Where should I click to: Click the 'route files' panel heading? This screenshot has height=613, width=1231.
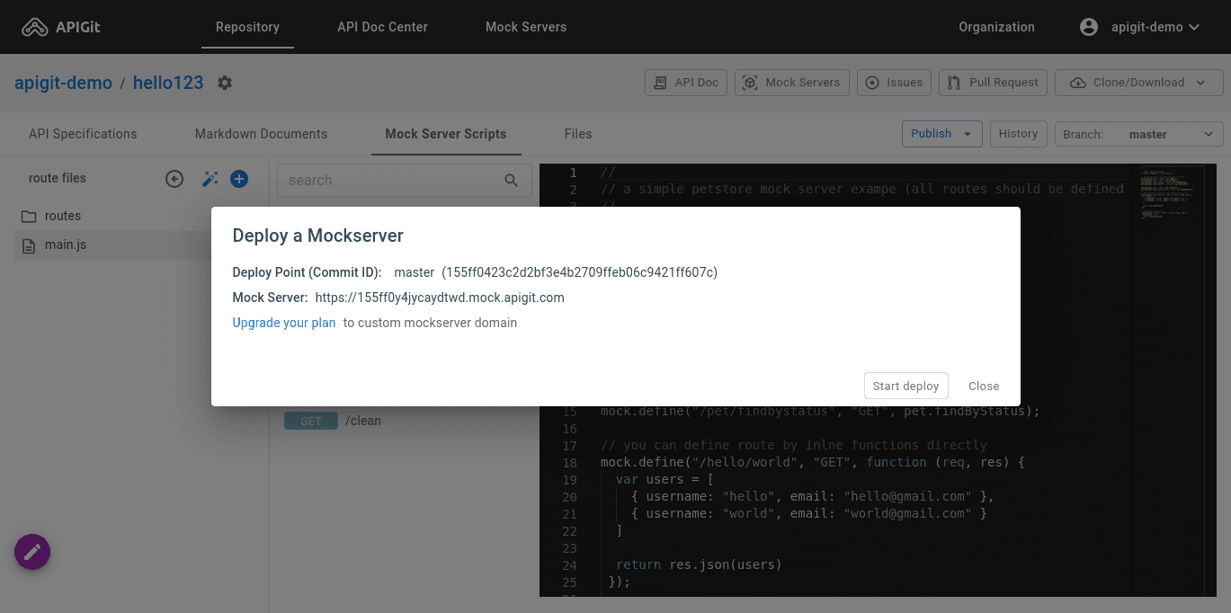(x=58, y=178)
